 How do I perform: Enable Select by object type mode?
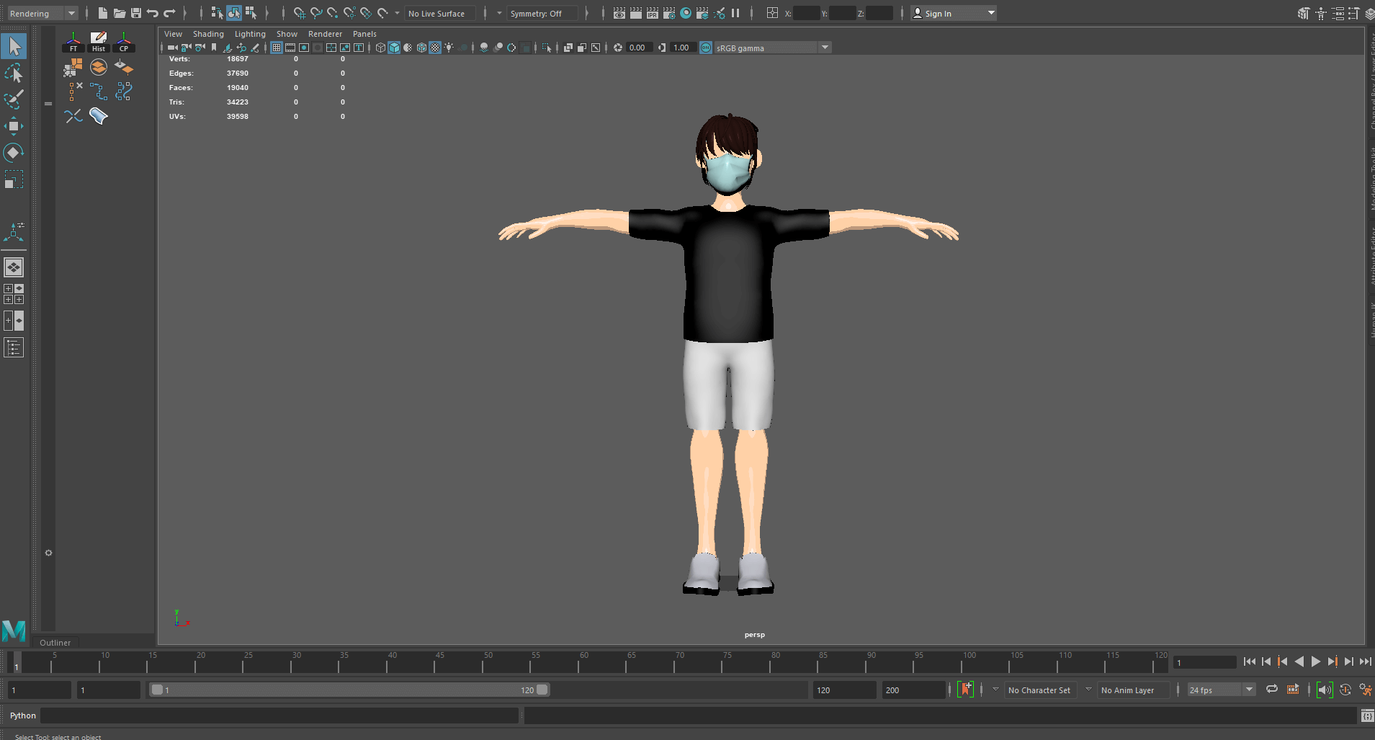[234, 13]
